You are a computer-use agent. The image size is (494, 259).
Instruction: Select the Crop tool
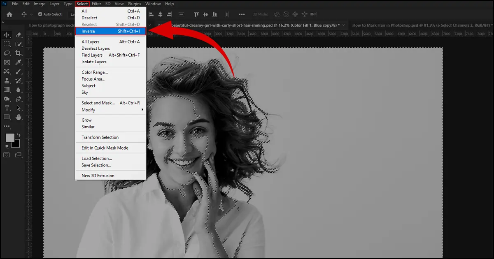click(x=19, y=53)
